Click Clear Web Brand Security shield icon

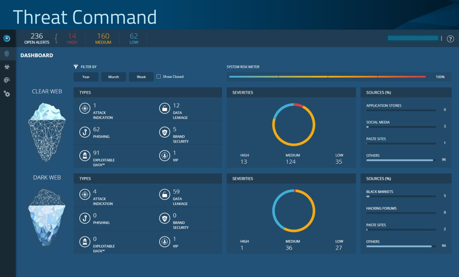pyautogui.click(x=165, y=132)
